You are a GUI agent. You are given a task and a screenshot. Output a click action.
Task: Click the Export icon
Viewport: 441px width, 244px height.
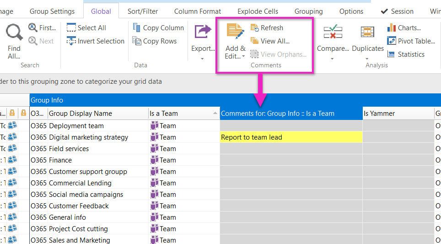click(x=203, y=32)
